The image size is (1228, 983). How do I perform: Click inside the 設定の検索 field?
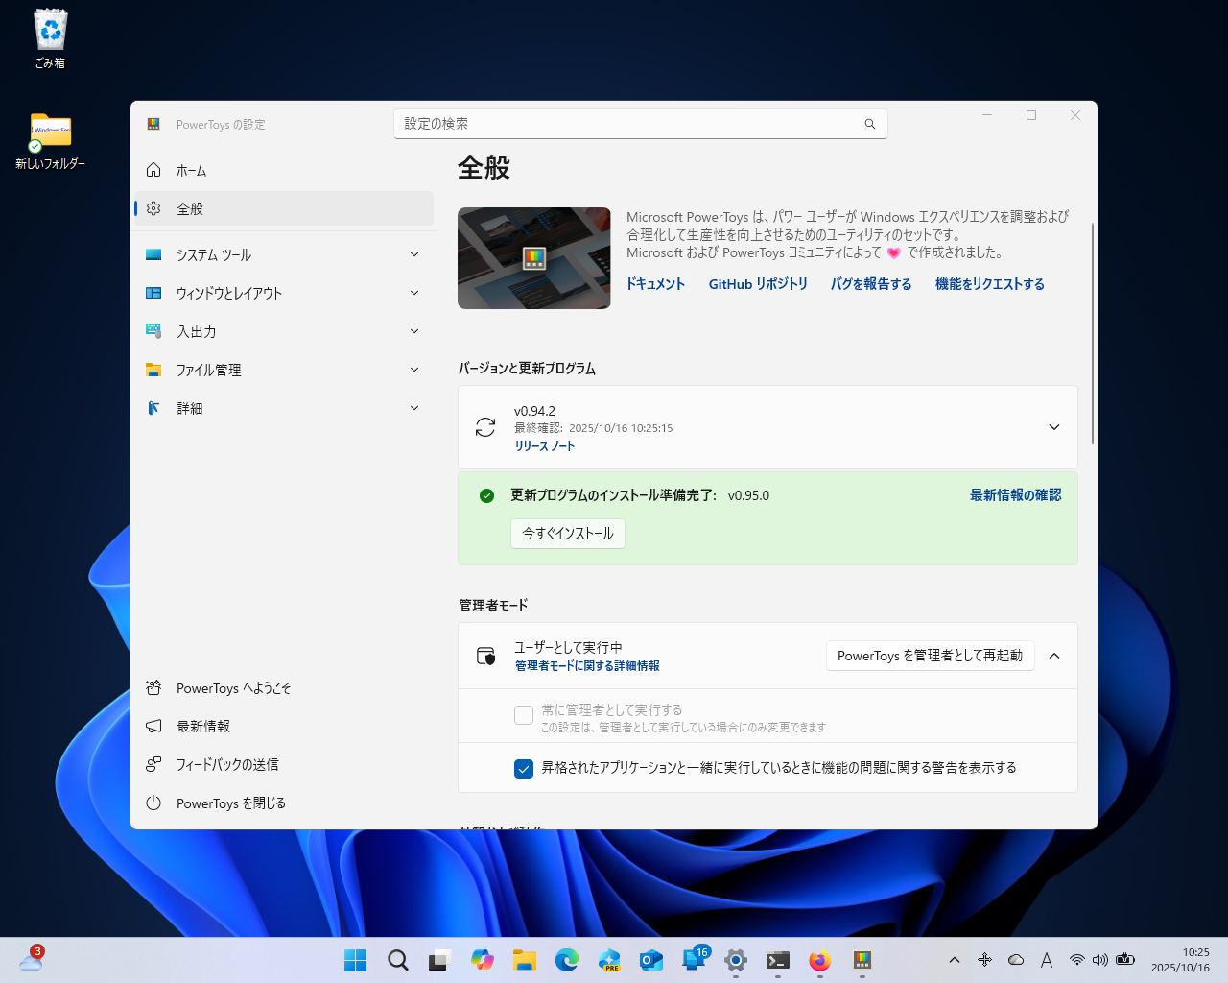[x=576, y=123]
